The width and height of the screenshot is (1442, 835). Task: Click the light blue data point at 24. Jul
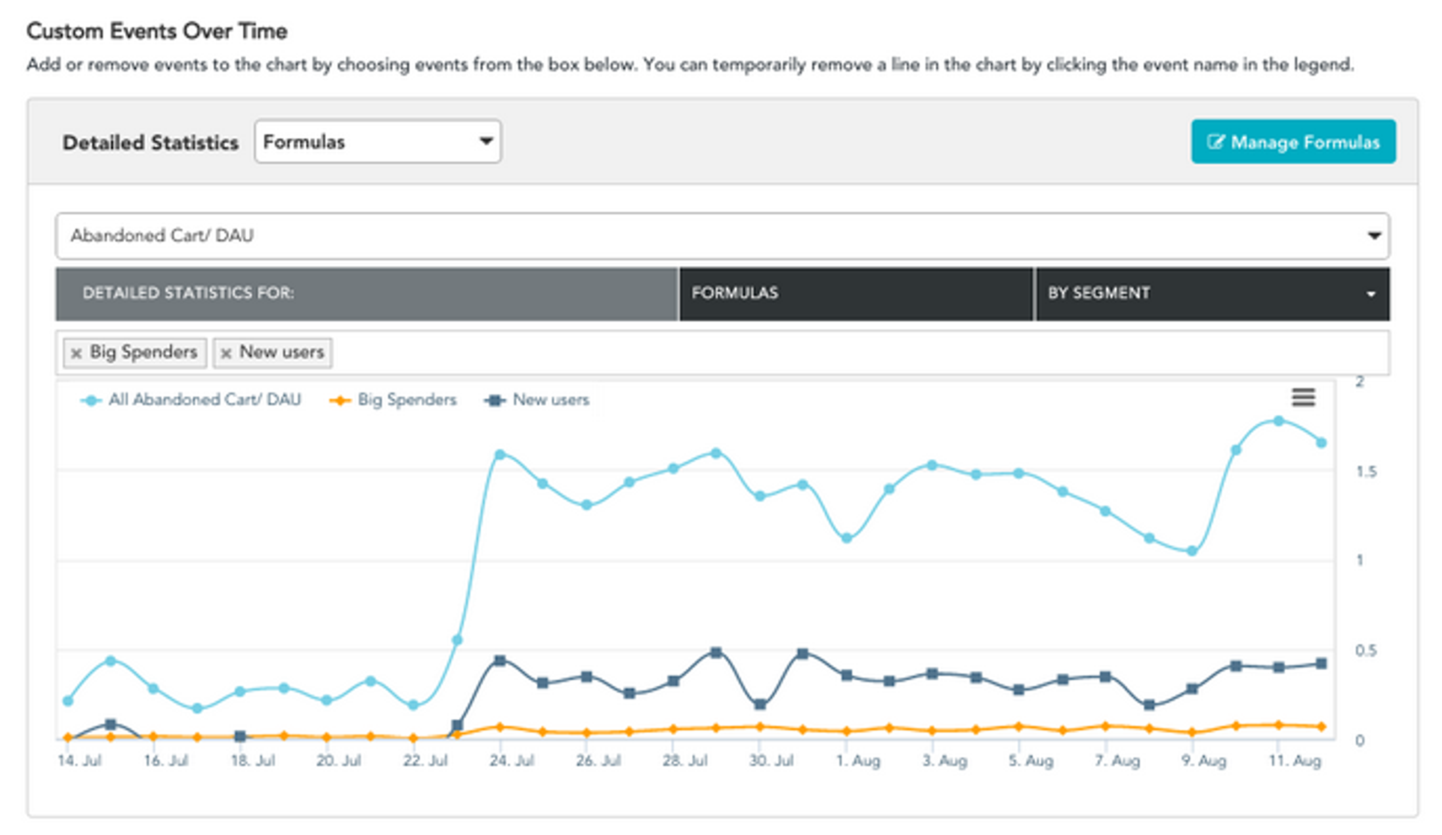tap(499, 455)
